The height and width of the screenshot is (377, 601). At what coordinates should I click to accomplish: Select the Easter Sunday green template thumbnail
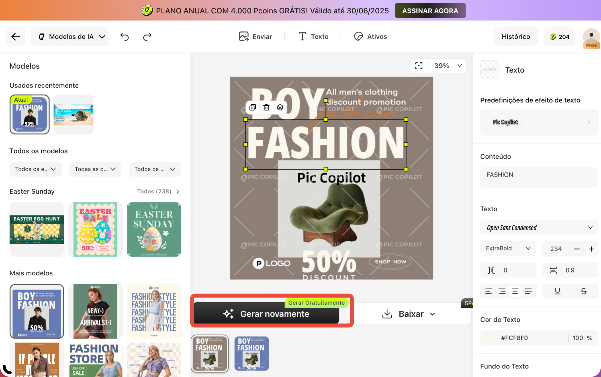(x=154, y=230)
